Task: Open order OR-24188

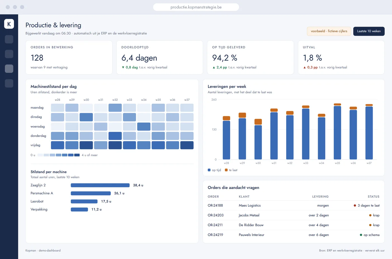Action: point(215,206)
